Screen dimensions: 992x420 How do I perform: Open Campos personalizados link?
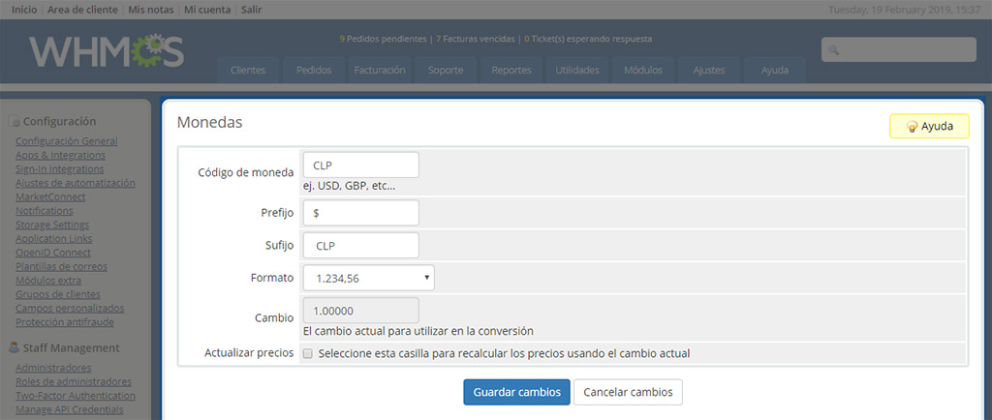click(x=70, y=308)
